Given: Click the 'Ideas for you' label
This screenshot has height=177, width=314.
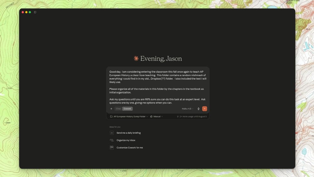Looking at the screenshot, I should click(x=115, y=127).
